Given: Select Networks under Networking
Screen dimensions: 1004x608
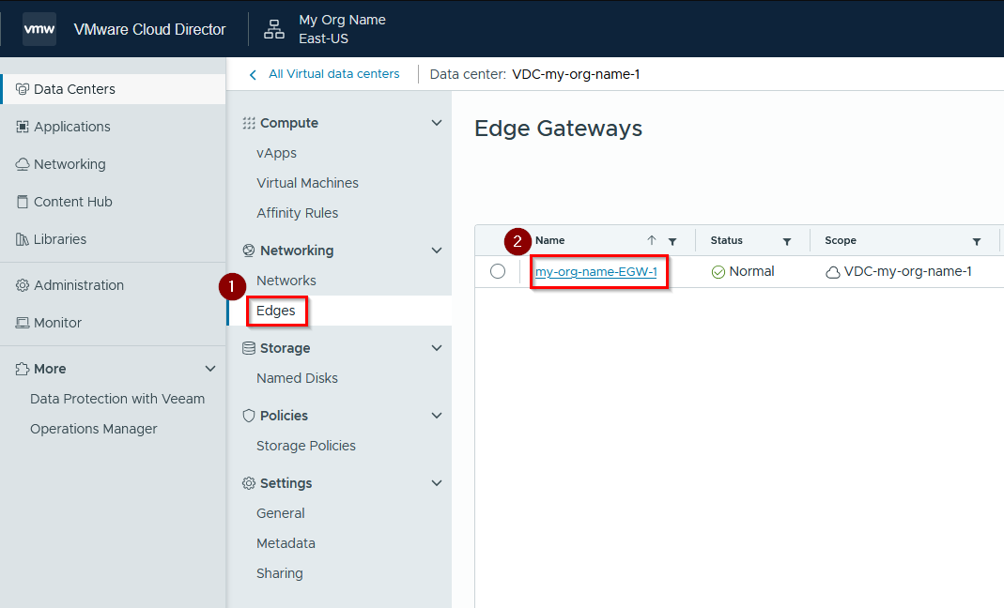Looking at the screenshot, I should [x=286, y=281].
